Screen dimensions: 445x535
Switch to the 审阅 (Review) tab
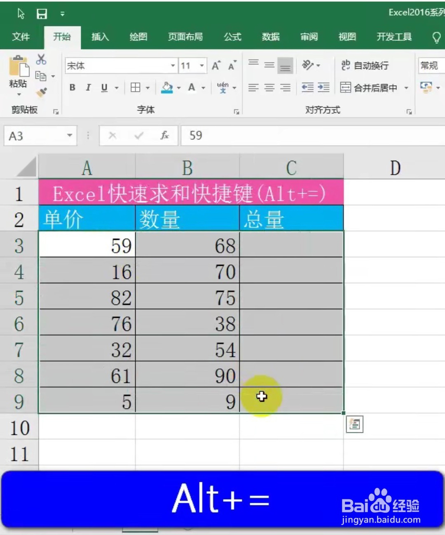tap(309, 37)
